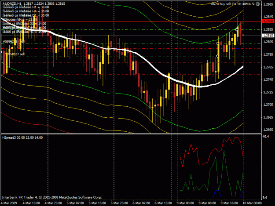Click the white 1.2815 current price tag
275x206 pixels.
268,36
